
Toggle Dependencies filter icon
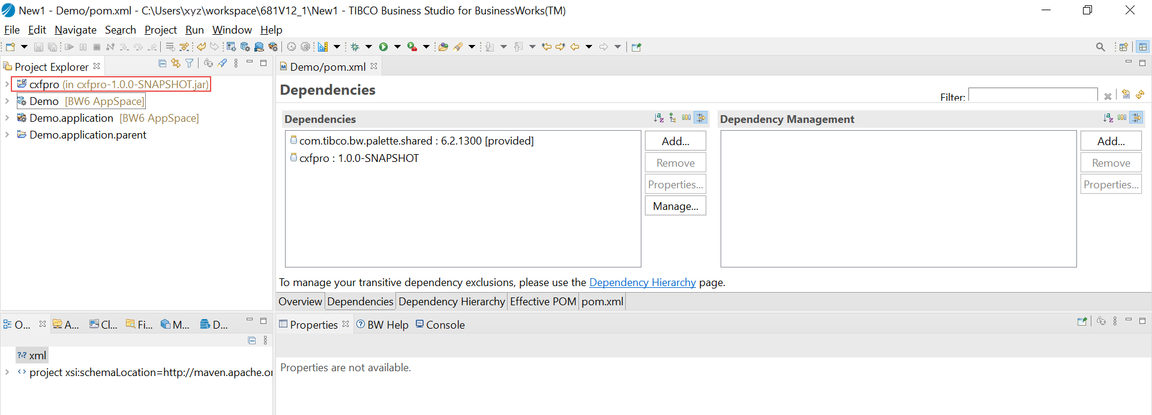click(x=701, y=118)
